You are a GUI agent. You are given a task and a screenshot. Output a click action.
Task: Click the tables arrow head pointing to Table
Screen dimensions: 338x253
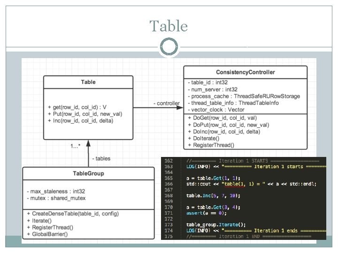(x=88, y=143)
